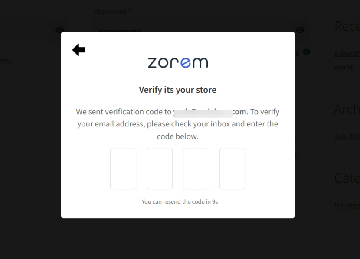360x259 pixels.
Task: Click the Zorem logo
Action: tap(177, 62)
